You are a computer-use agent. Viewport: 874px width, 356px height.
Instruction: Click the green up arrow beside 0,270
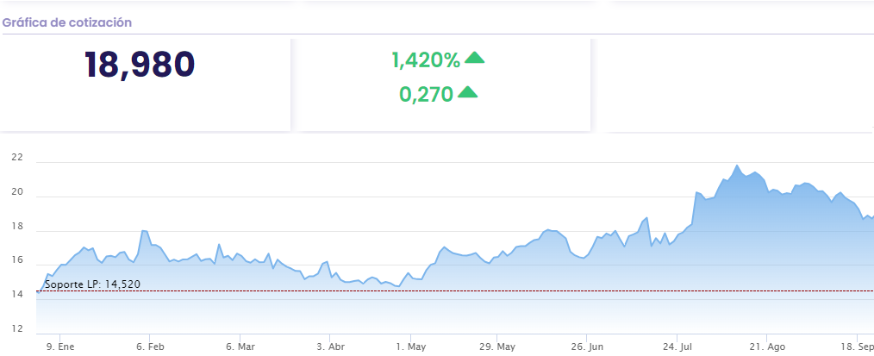point(467,92)
